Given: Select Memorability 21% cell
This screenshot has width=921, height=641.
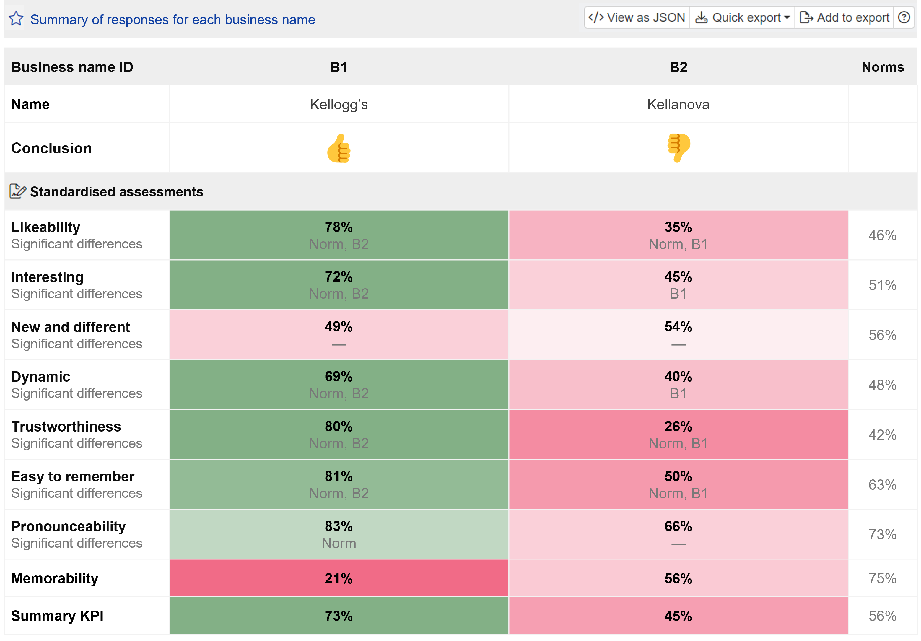Looking at the screenshot, I should point(339,578).
